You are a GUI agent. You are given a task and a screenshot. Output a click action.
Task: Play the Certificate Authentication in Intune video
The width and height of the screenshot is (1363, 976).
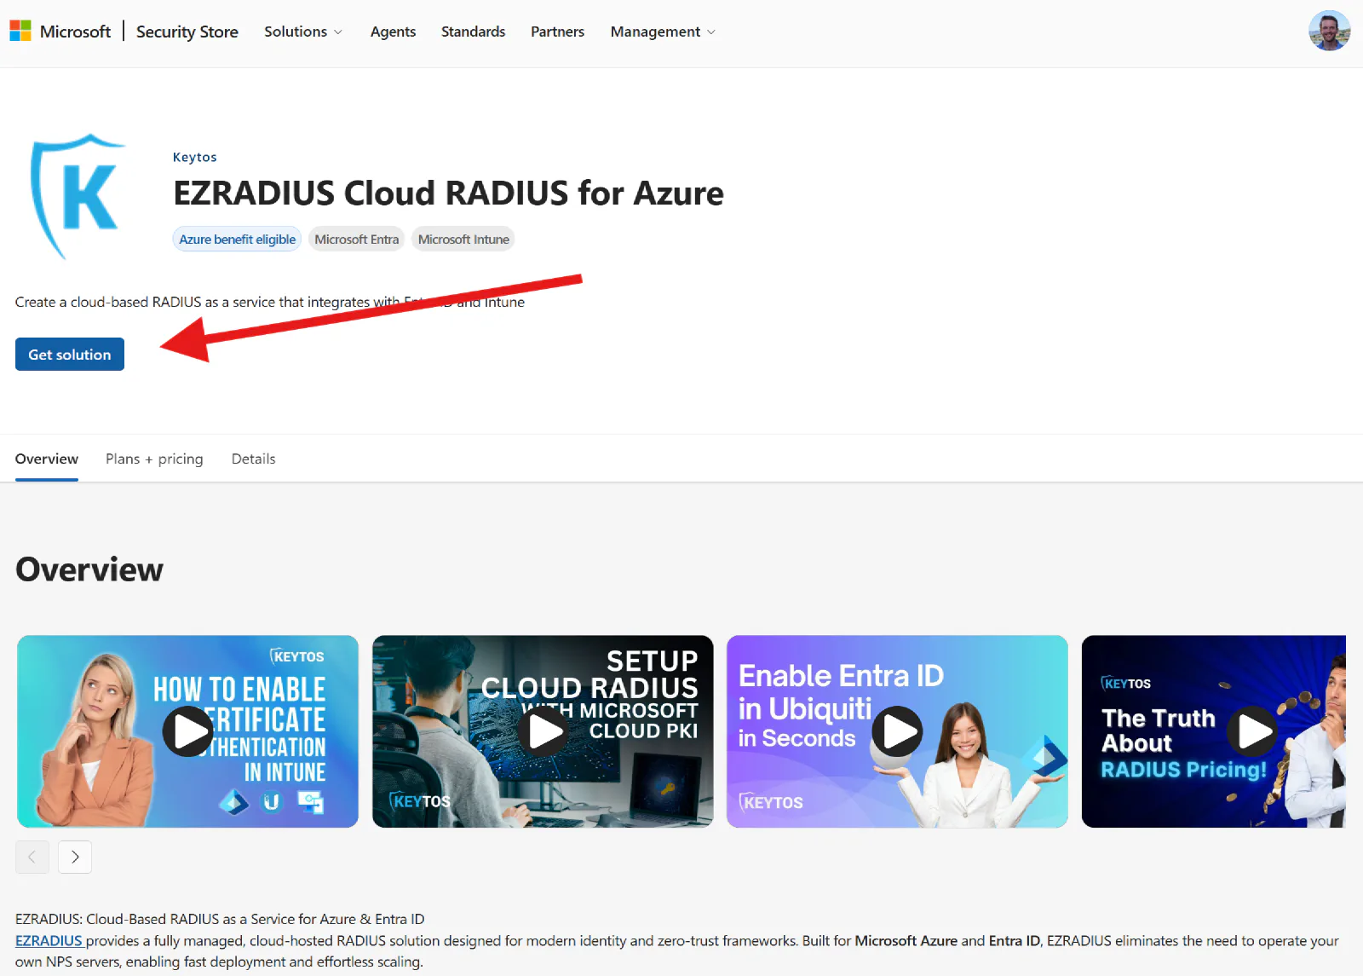tap(187, 731)
